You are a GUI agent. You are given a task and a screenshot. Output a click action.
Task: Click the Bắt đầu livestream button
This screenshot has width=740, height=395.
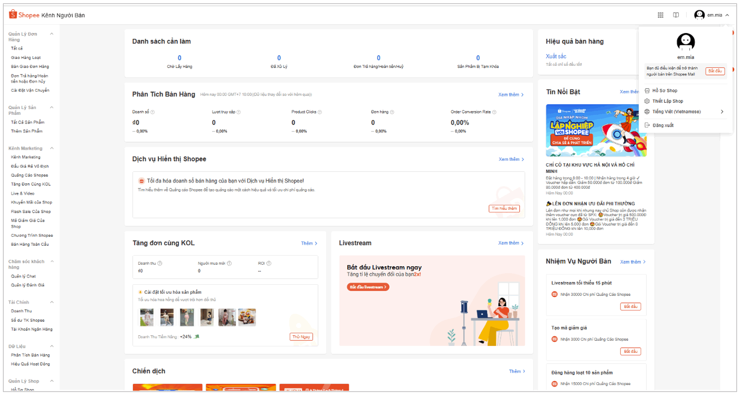(x=368, y=287)
